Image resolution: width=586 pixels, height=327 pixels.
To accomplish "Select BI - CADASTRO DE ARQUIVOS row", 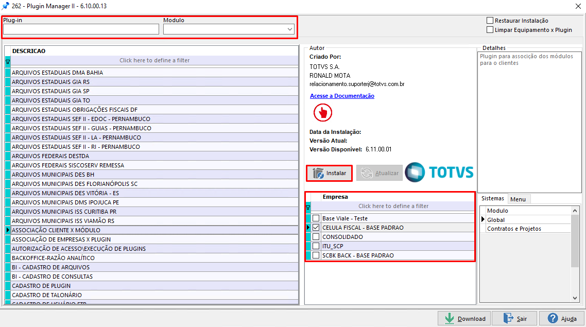I will (154, 267).
